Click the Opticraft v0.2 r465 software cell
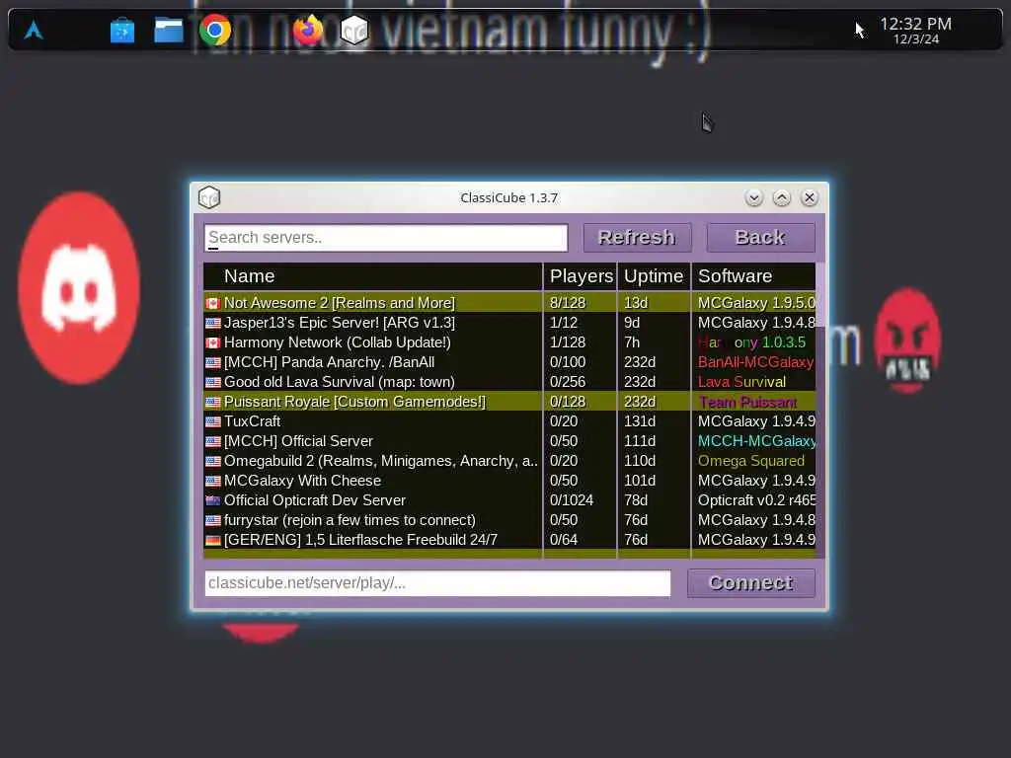 point(753,500)
